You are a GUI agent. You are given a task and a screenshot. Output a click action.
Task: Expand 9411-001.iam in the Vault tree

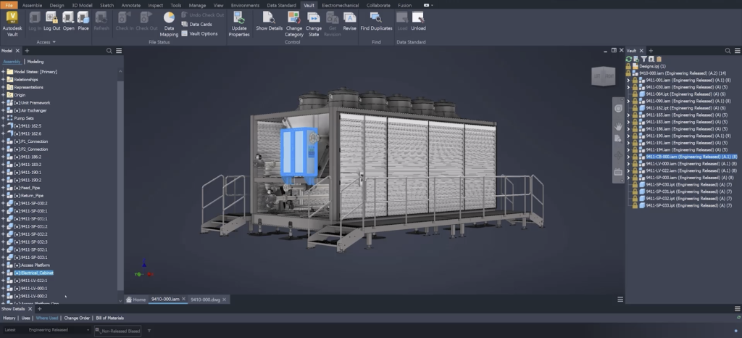coord(628,81)
